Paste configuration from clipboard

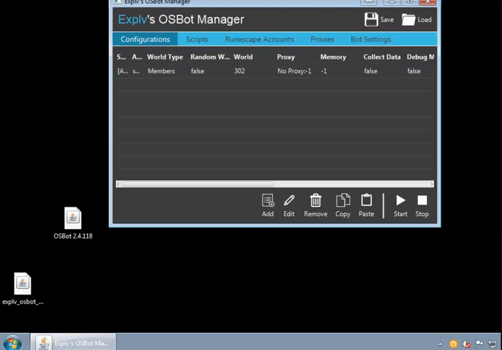(366, 205)
